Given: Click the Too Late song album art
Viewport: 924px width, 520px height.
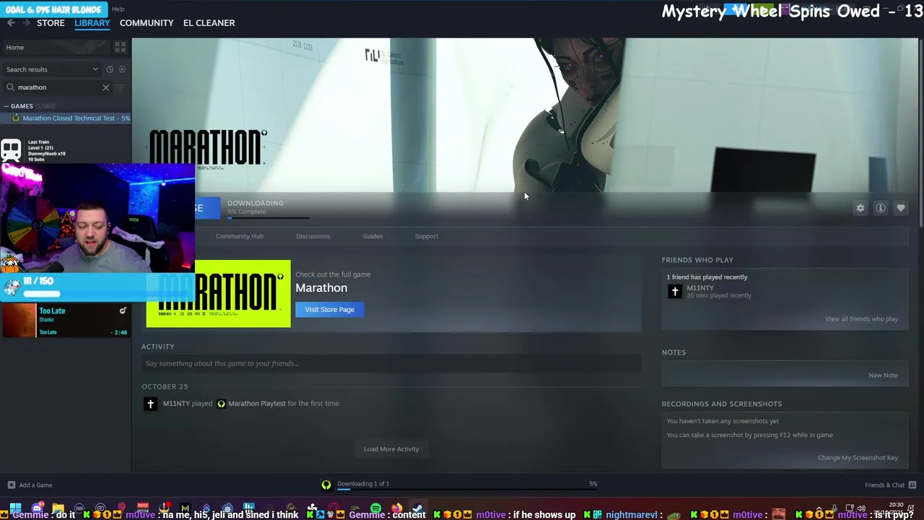Looking at the screenshot, I should tap(18, 321).
